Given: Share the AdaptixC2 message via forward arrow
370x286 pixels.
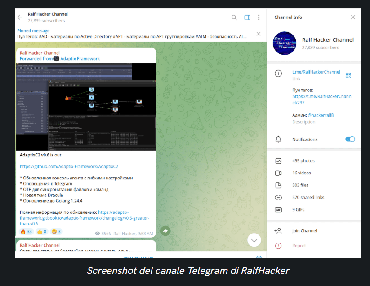Looking at the screenshot, I should click(165, 230).
